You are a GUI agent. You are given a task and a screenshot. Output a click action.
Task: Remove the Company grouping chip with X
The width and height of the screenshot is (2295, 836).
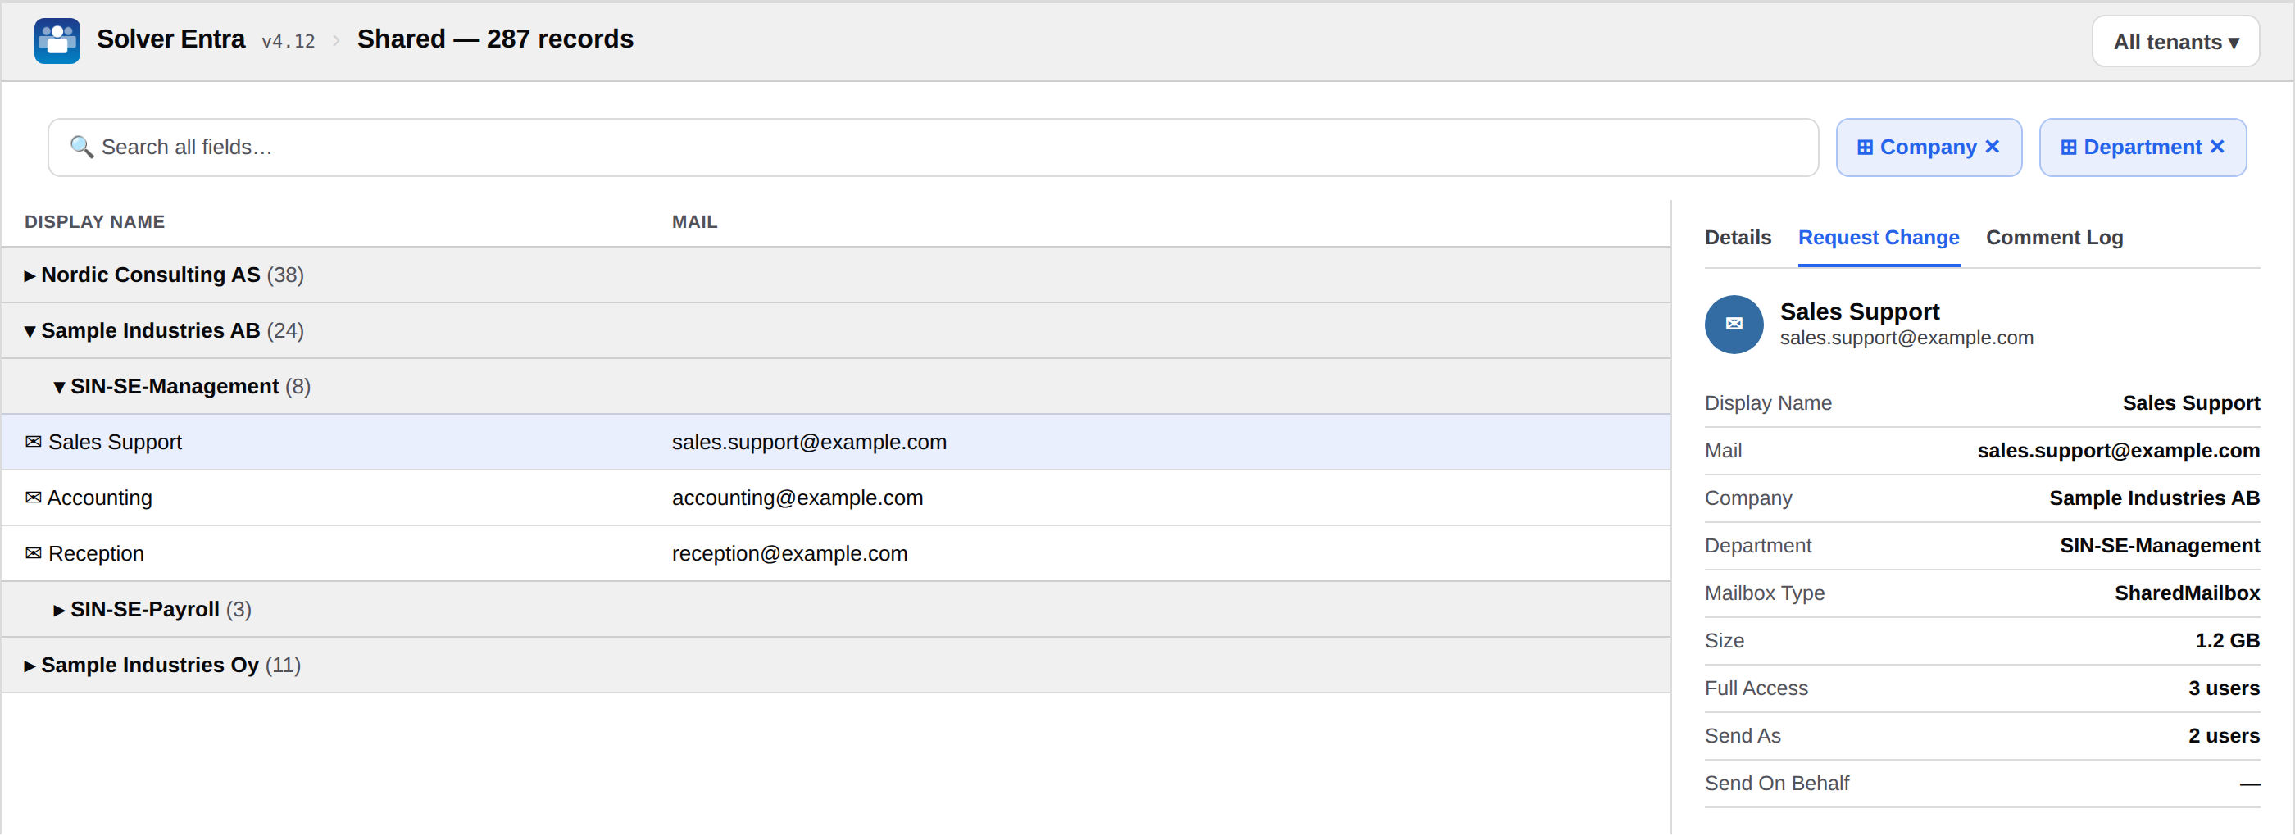point(1992,147)
